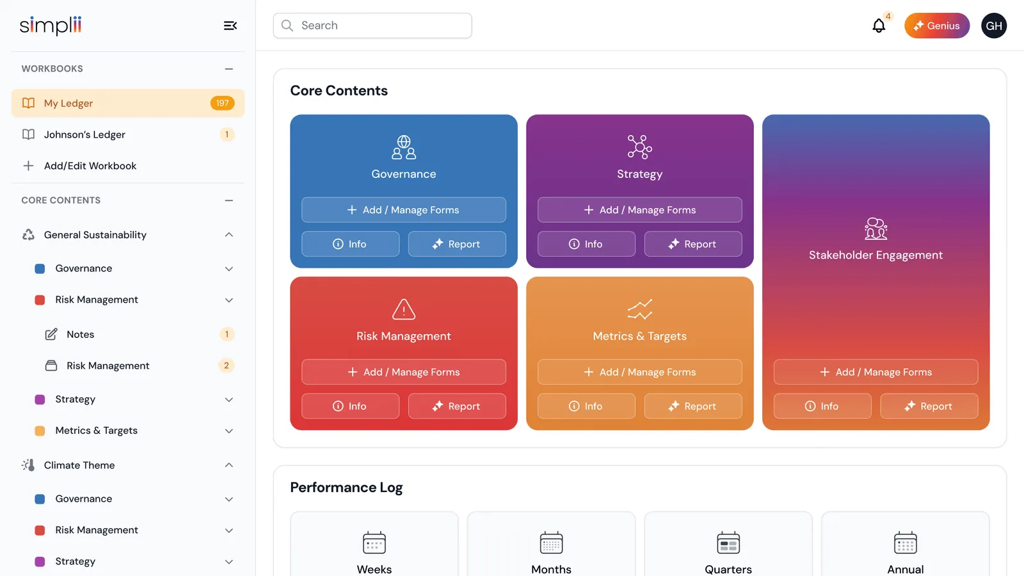This screenshot has width=1024, height=576.
Task: Collapse the Core Contents sidebar section
Action: pos(229,200)
